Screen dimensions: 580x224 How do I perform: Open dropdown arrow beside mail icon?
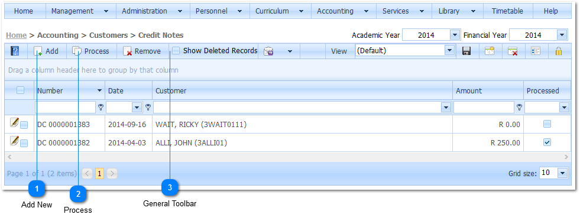pos(290,51)
